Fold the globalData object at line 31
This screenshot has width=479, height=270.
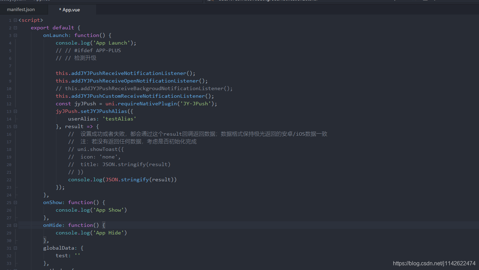15,248
